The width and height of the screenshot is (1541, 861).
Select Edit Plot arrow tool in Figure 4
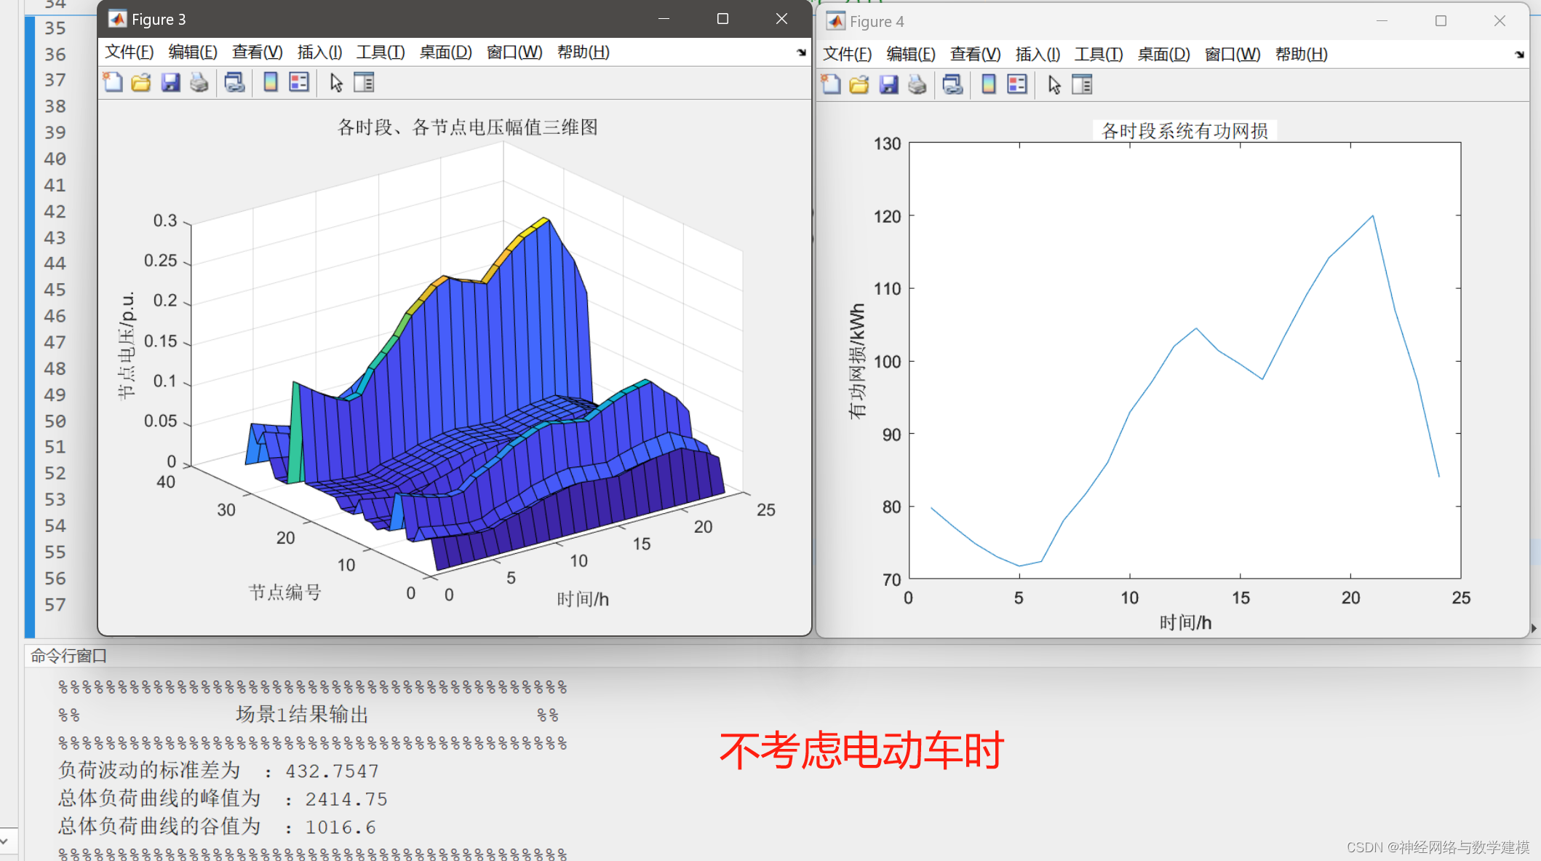[1054, 85]
